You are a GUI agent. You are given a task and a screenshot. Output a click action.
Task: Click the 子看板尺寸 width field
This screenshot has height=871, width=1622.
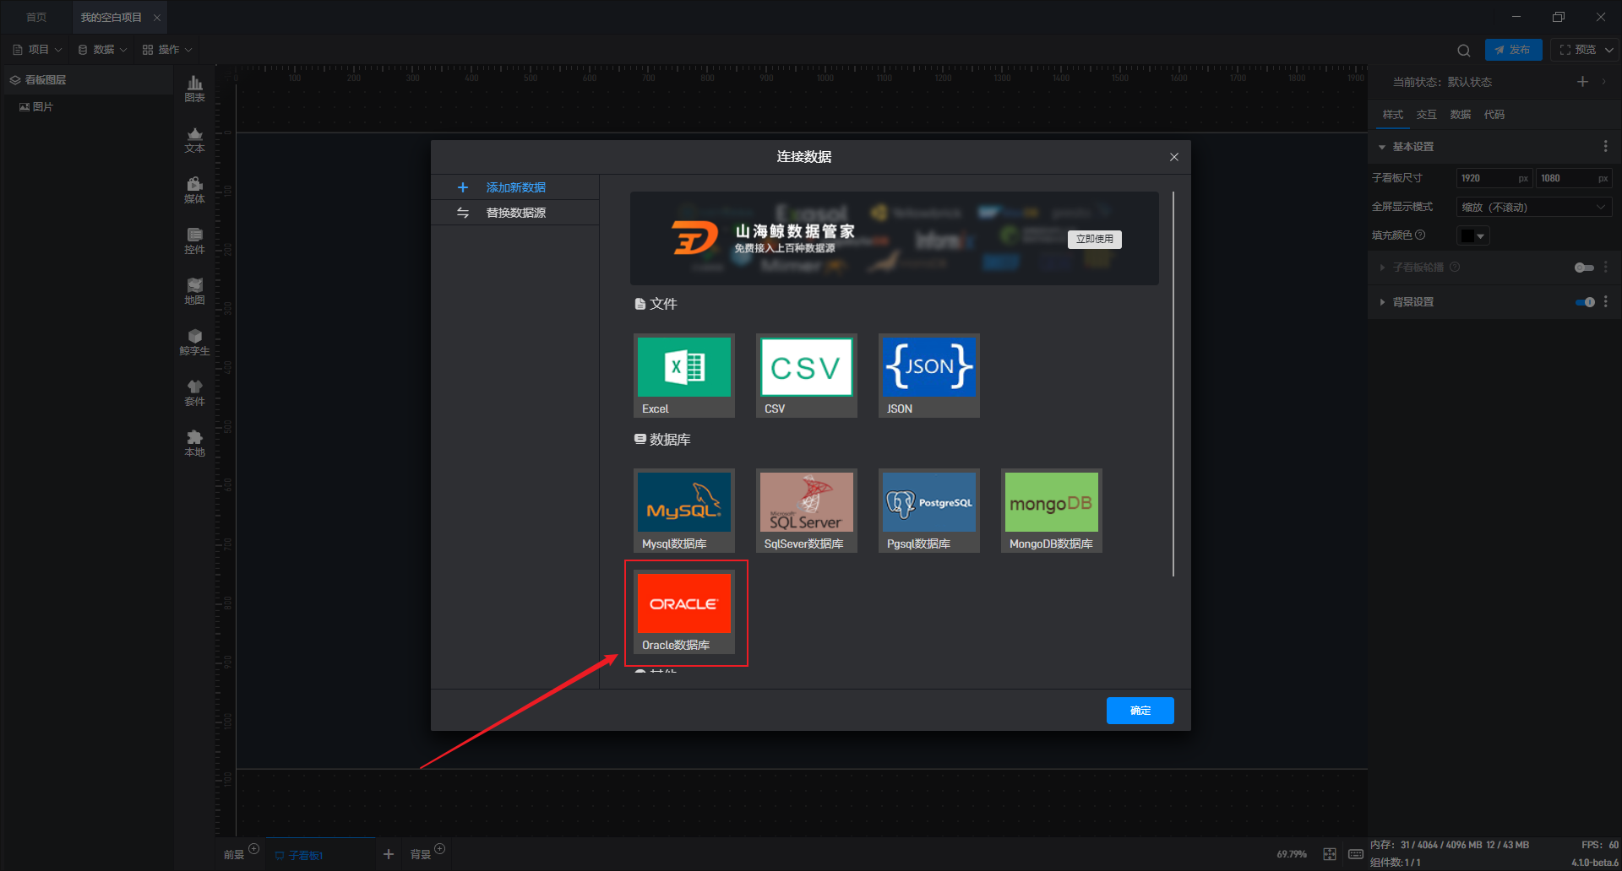point(1494,178)
